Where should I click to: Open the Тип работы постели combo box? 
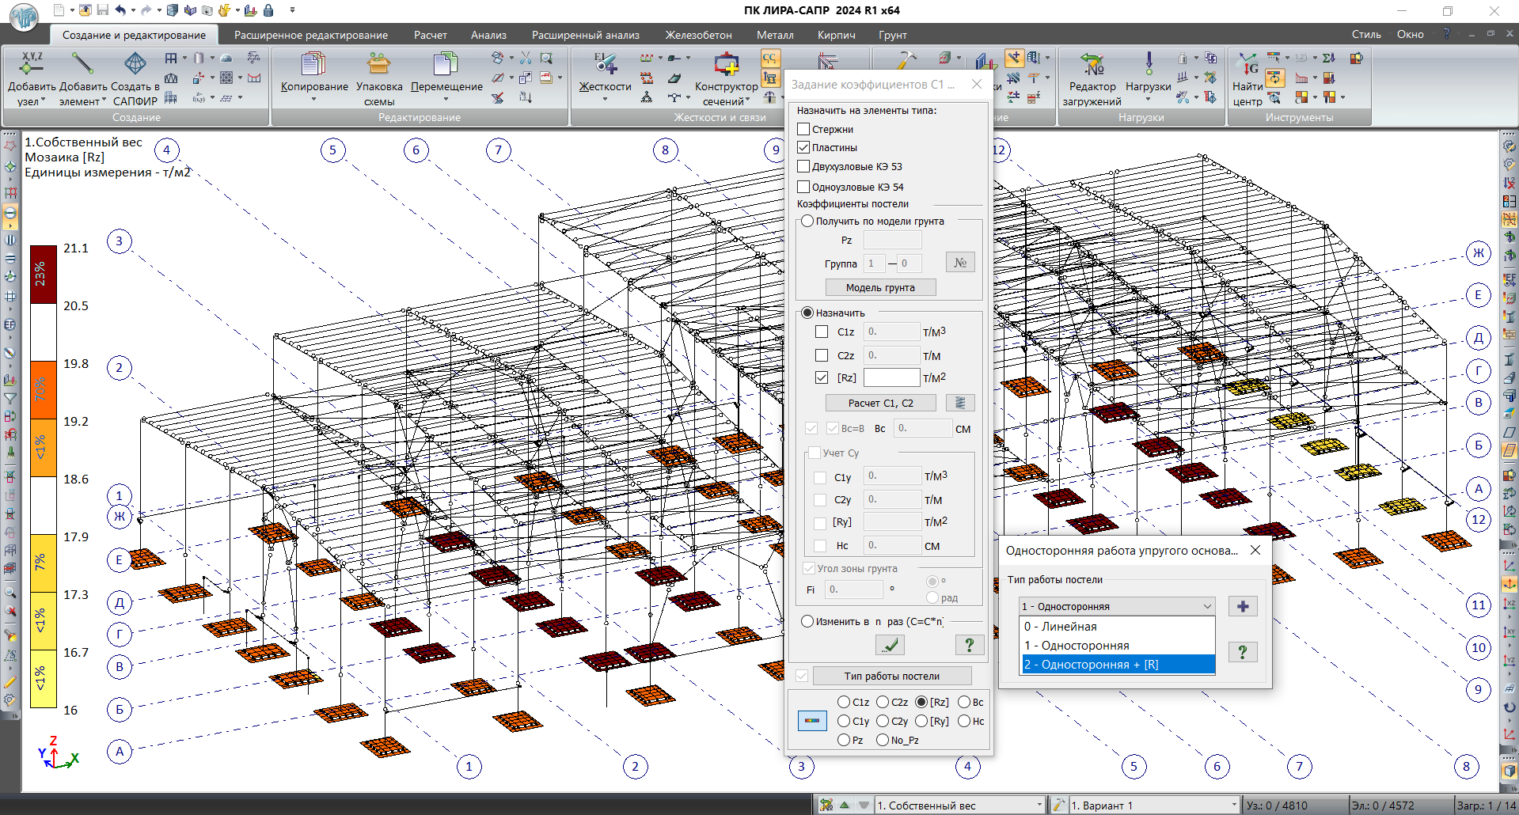coord(1117,607)
